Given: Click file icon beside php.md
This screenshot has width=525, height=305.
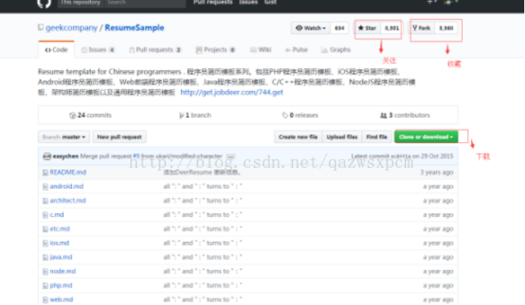Looking at the screenshot, I should [46, 286].
